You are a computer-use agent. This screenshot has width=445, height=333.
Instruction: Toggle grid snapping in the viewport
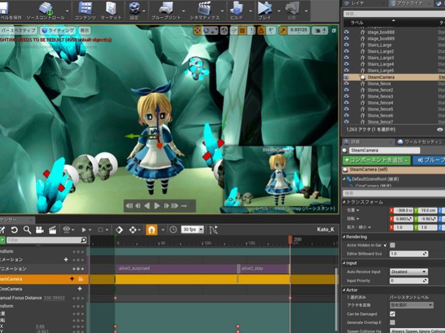pos(242,31)
